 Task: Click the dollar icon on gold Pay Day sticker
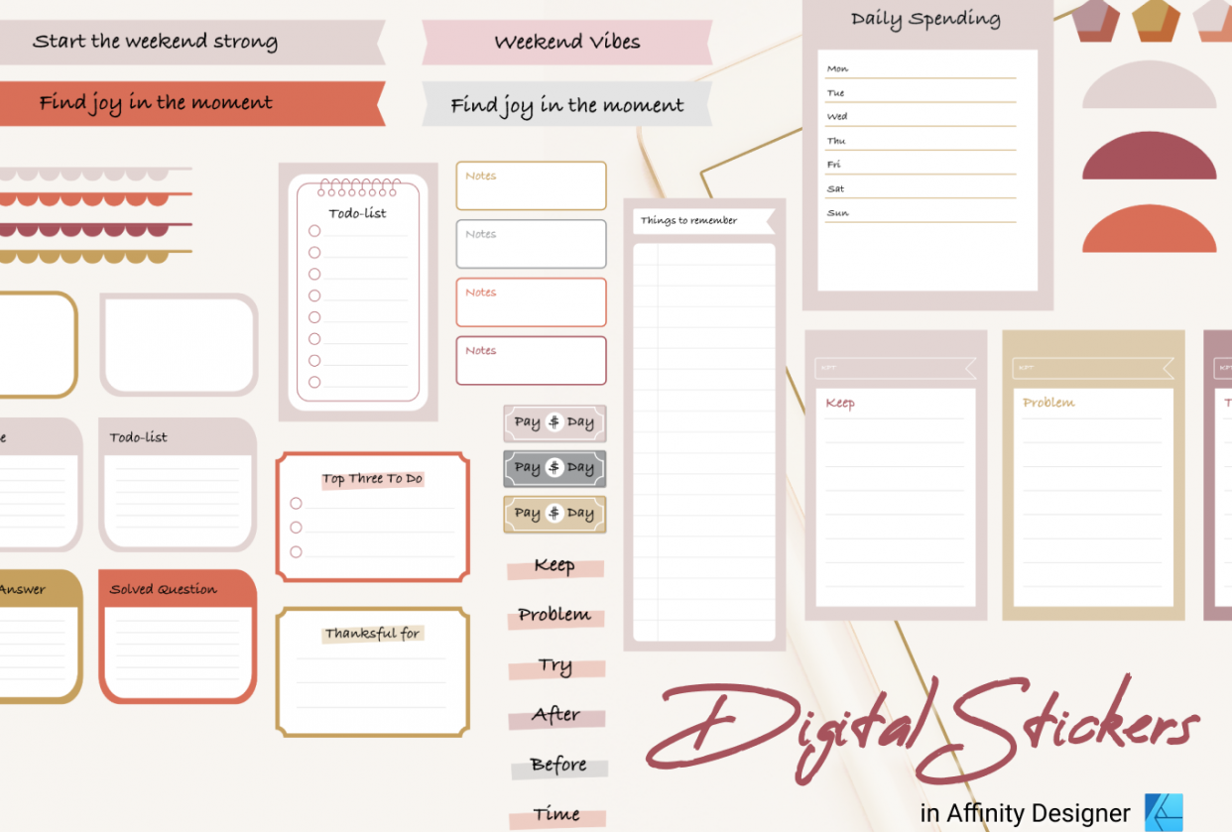(554, 514)
